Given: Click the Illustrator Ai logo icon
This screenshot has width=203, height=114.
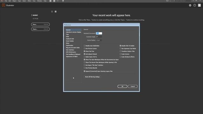Looking at the screenshot, I should pyautogui.click(x=3, y=5).
